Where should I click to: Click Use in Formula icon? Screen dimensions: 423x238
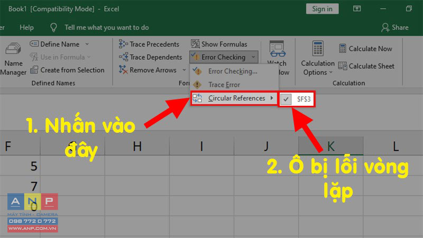click(x=34, y=57)
